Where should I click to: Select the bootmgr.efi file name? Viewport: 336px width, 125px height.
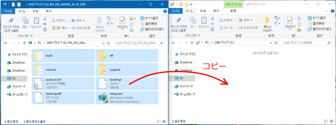54,94
